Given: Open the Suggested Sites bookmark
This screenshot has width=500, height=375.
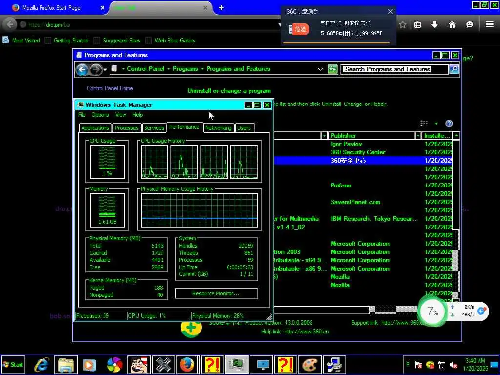Looking at the screenshot, I should [x=117, y=40].
